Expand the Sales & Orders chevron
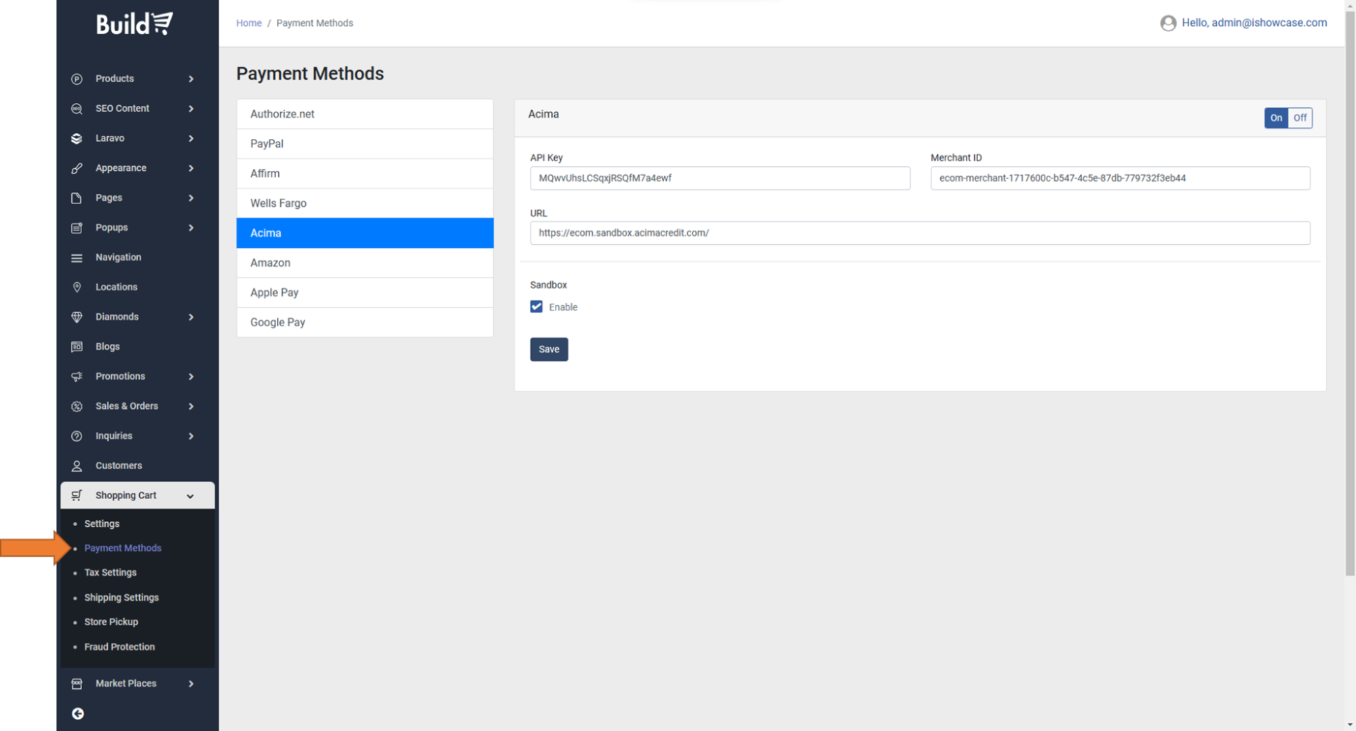 191,406
